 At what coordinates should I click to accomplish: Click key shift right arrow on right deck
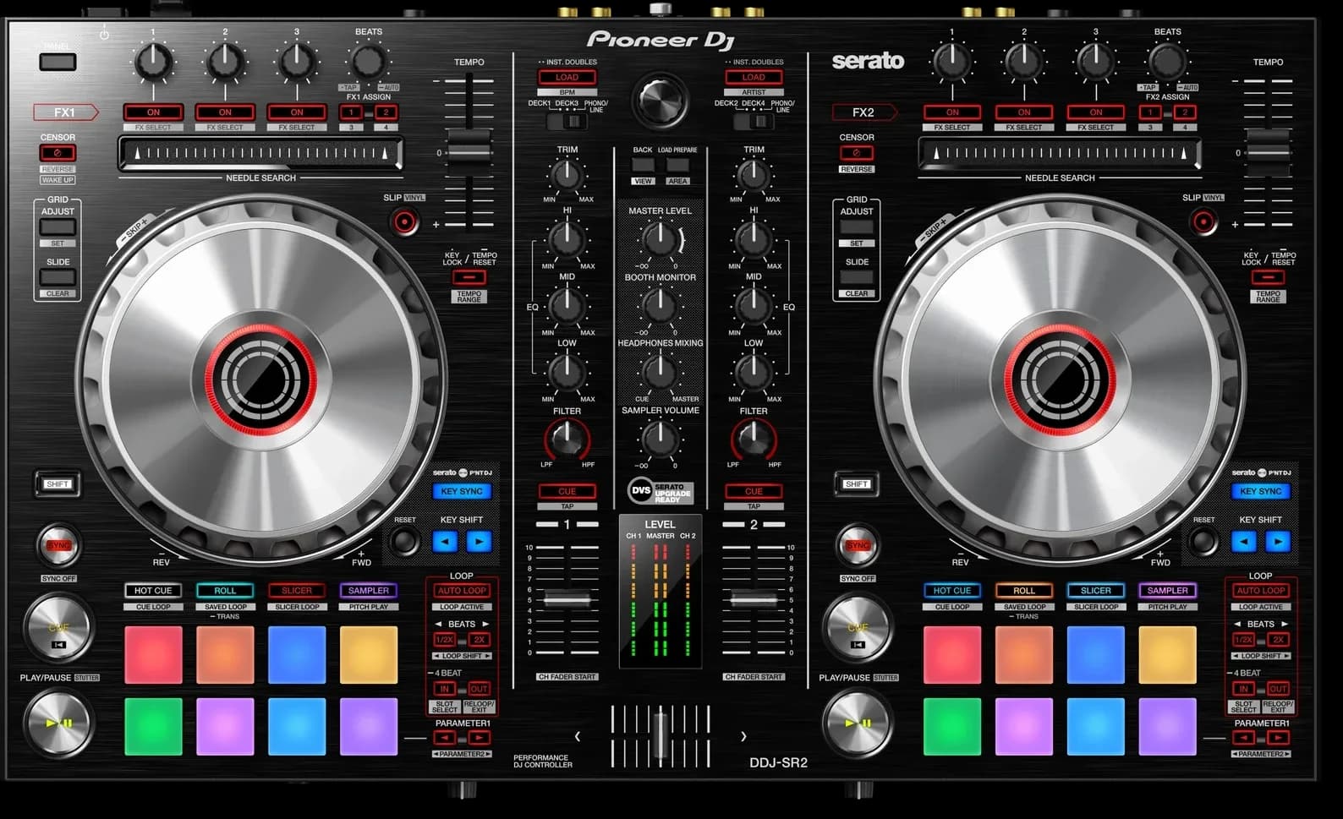coord(1278,541)
